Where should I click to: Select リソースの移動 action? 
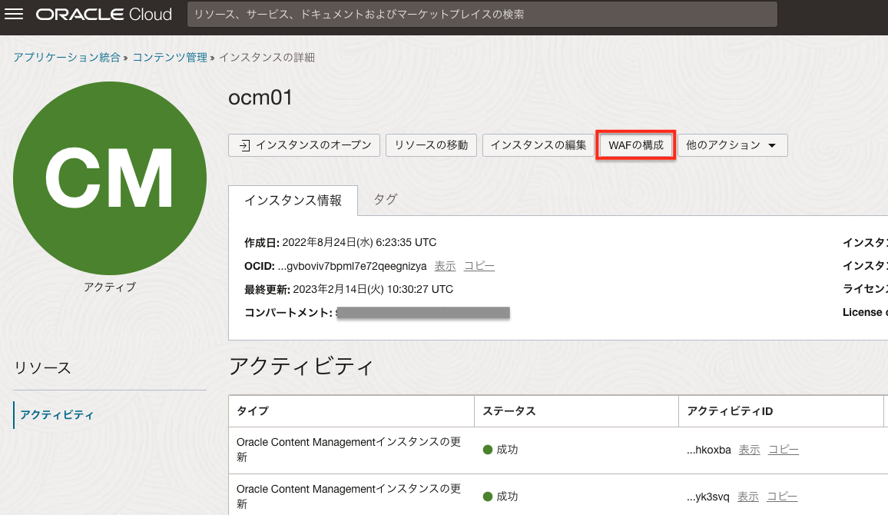coord(432,145)
